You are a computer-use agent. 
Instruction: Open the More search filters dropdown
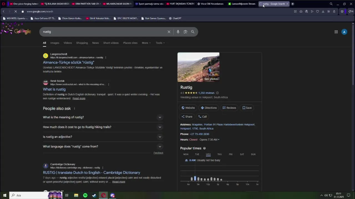coord(146,43)
